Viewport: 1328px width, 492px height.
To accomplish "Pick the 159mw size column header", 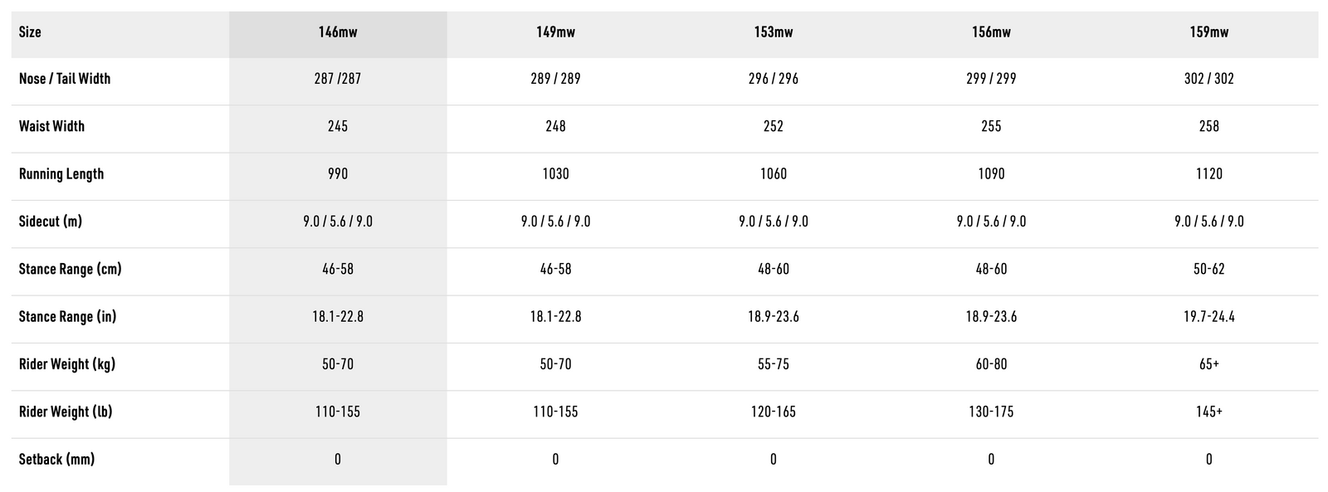I will (1208, 32).
